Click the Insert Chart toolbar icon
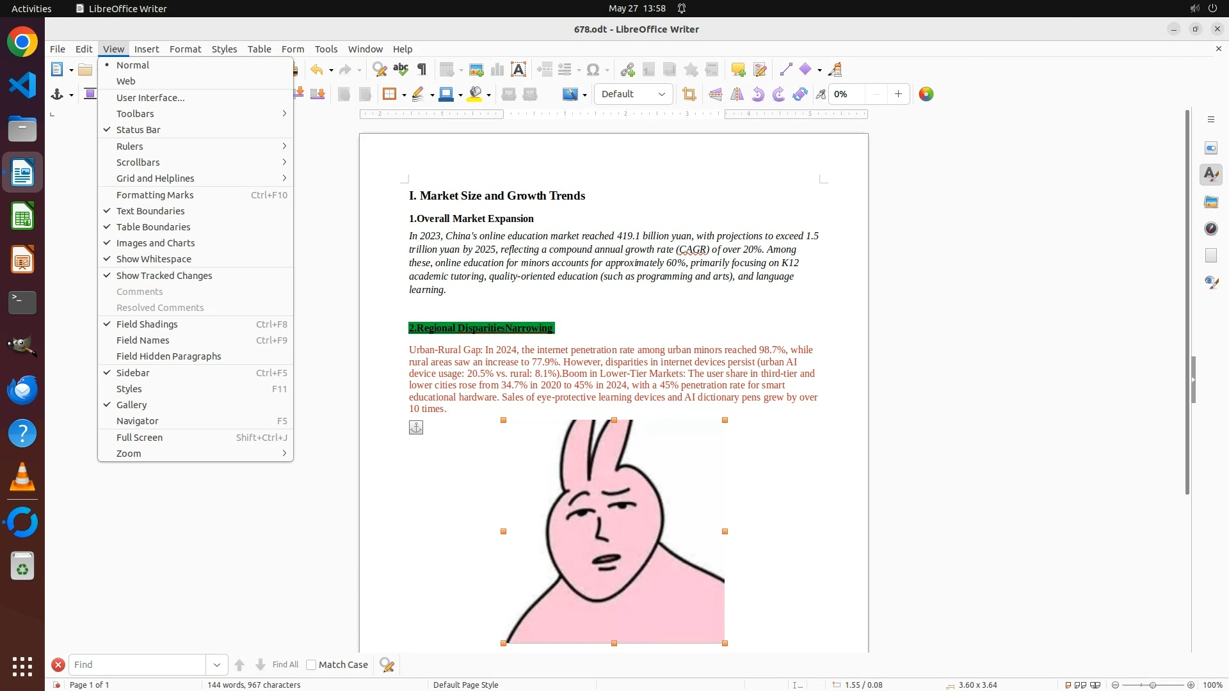Screen dimensions: 1229x691 (497, 70)
